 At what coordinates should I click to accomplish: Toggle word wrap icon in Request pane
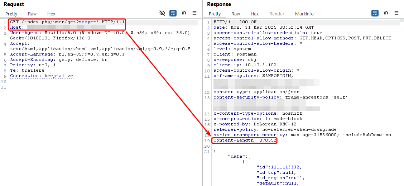click(173, 13)
